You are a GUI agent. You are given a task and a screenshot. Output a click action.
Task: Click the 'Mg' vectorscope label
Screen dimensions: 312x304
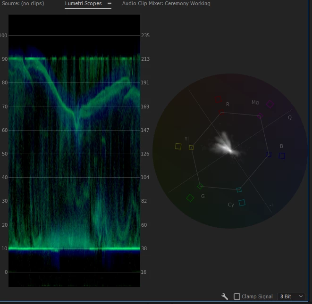pos(255,103)
